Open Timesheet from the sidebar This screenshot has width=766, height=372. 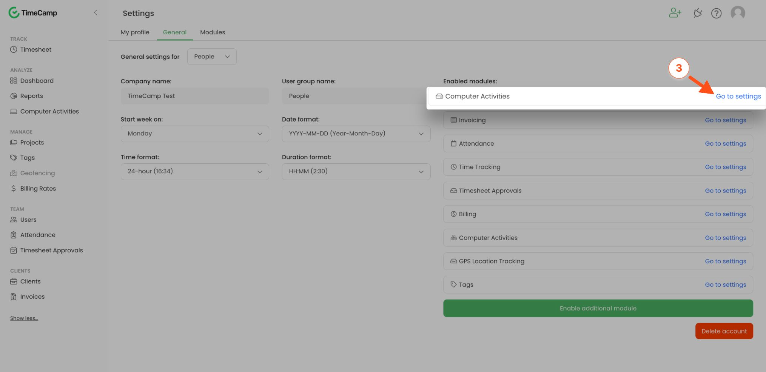click(x=35, y=49)
